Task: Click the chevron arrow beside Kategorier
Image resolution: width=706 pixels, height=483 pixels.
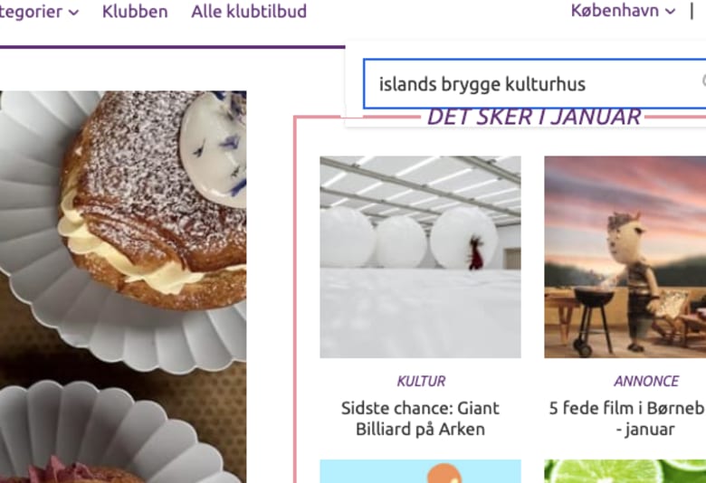Action: pyautogui.click(x=73, y=13)
